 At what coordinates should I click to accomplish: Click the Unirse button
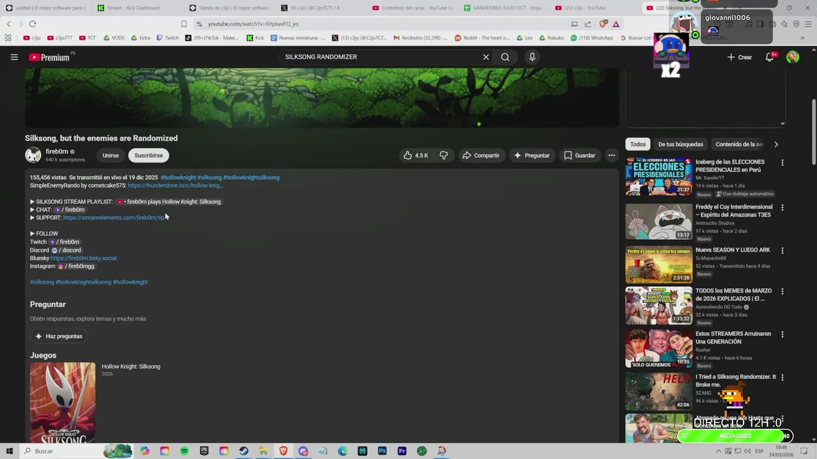point(110,156)
